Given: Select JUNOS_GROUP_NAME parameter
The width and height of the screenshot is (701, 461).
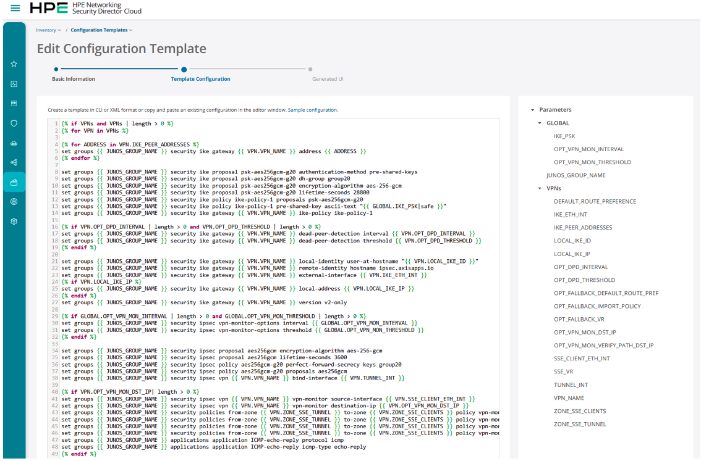Looking at the screenshot, I should [x=576, y=175].
